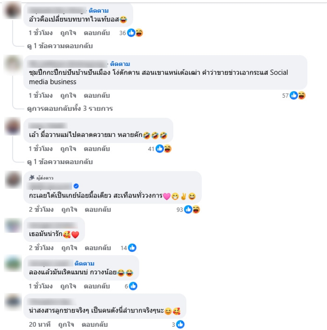Click the 2 ชั่วโมง timestamp on verified comment
This screenshot has height=330, width=327.
(x=41, y=209)
